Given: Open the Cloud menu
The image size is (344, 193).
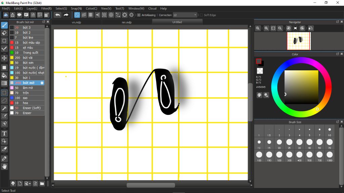Looking at the screenshot, I should tap(152, 8).
